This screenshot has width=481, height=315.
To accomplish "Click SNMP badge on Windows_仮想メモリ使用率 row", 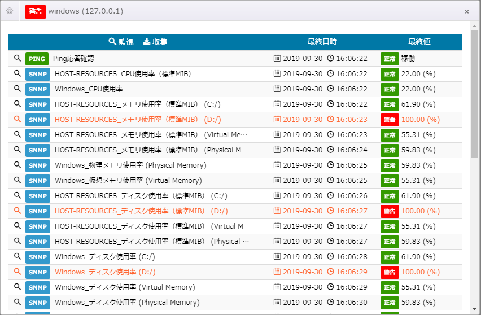I will point(38,181).
